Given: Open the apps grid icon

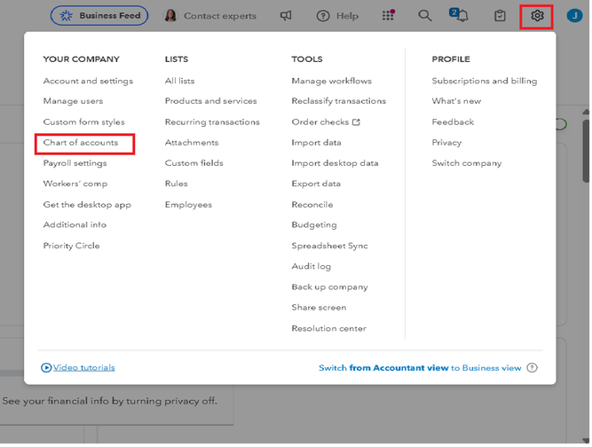Looking at the screenshot, I should pos(388,16).
